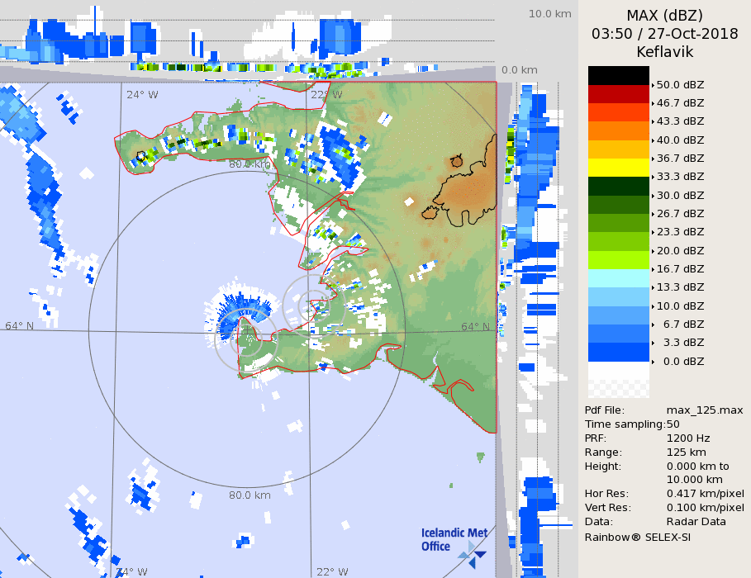Click the "125 km" range value

click(687, 452)
